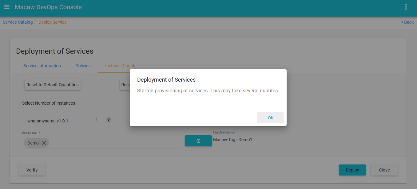Image resolution: width=417 pixels, height=189 pixels.
Task: Open the Policies tab
Action: click(x=83, y=66)
